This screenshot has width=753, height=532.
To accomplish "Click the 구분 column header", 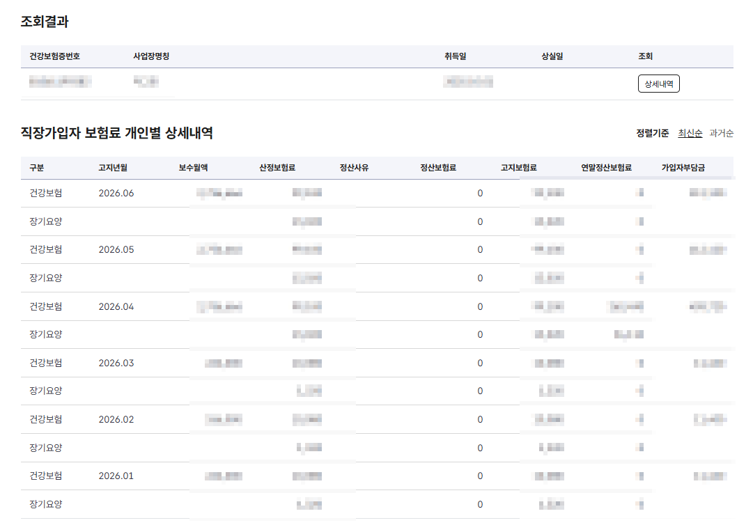I will [36, 168].
